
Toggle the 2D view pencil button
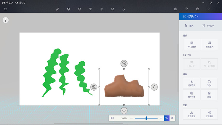[x=167, y=118]
